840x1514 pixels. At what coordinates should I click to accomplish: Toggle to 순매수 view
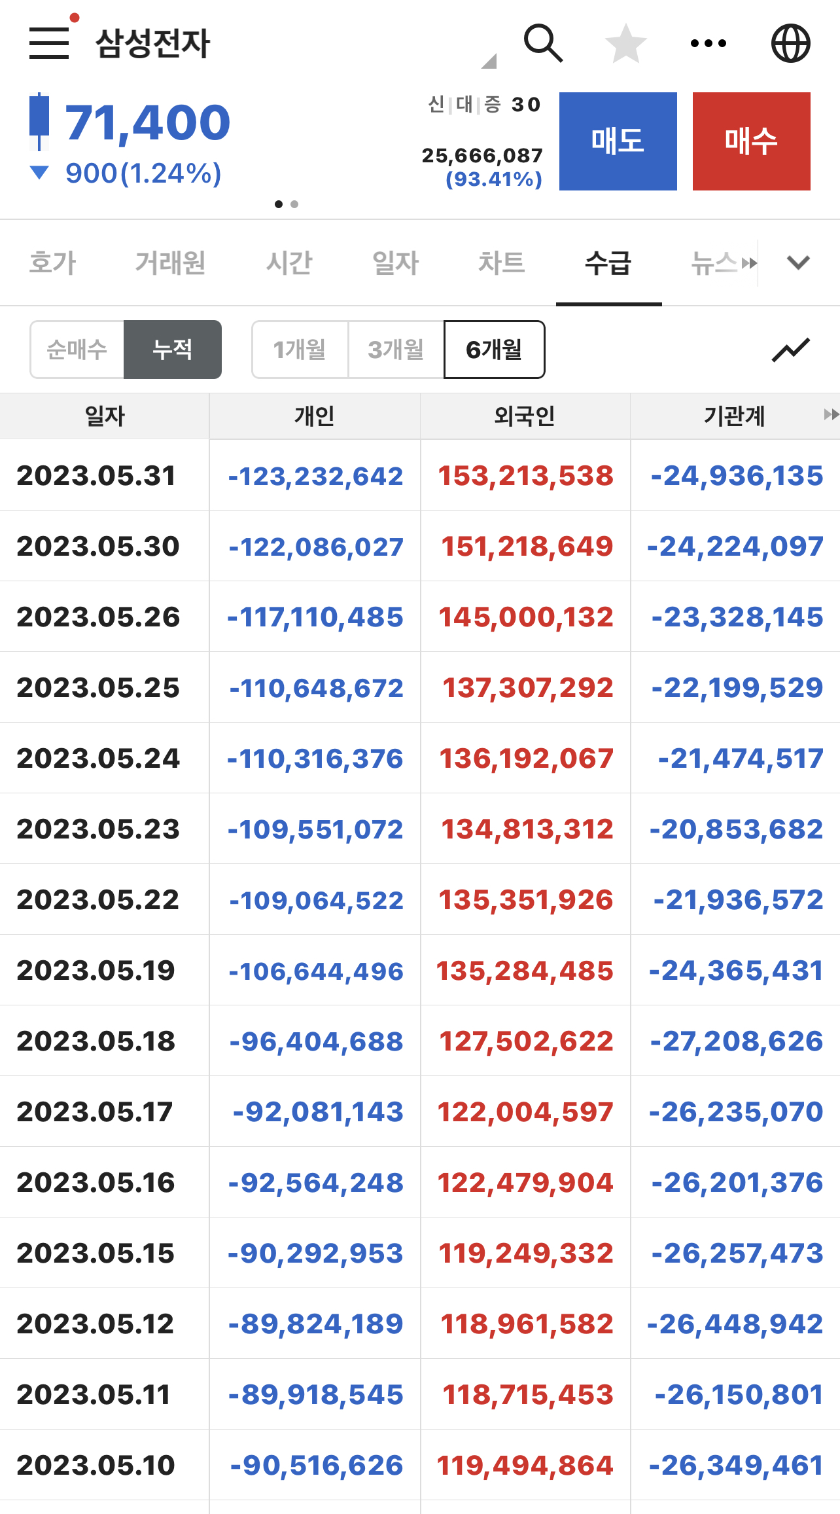tap(77, 350)
